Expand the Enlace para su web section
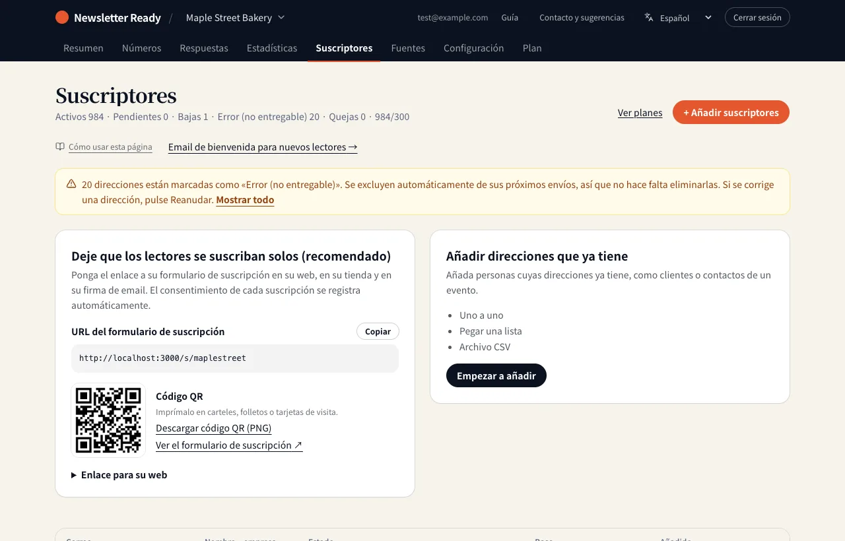Viewport: 845px width, 541px height. (x=119, y=475)
